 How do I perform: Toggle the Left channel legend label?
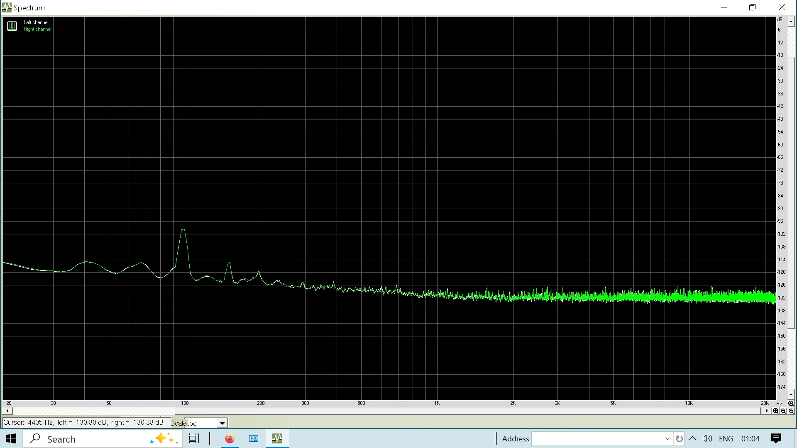click(x=36, y=22)
